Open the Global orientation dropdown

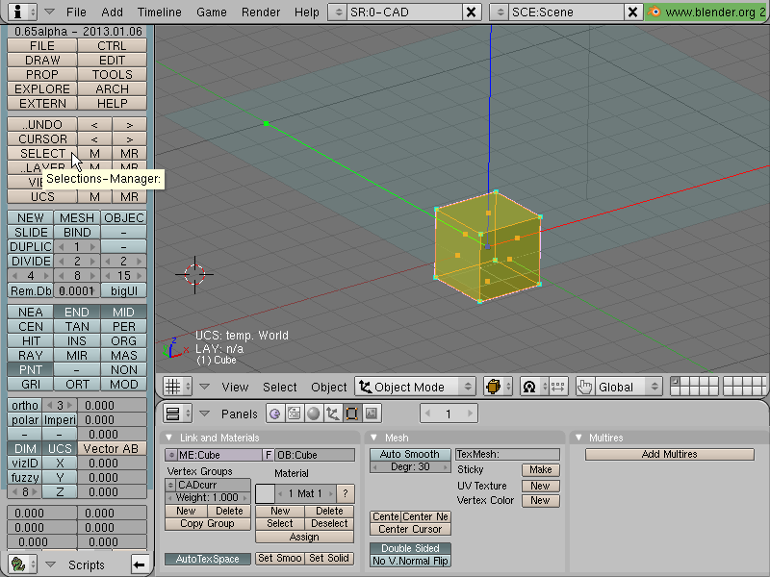629,387
